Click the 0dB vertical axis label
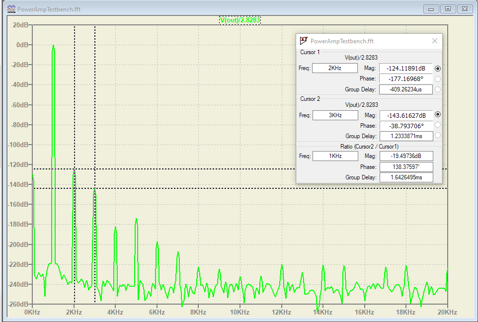 [22, 45]
